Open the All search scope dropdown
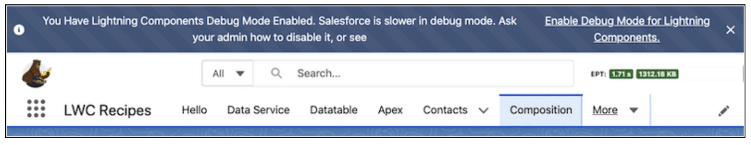The width and height of the screenshot is (751, 145). 228,73
